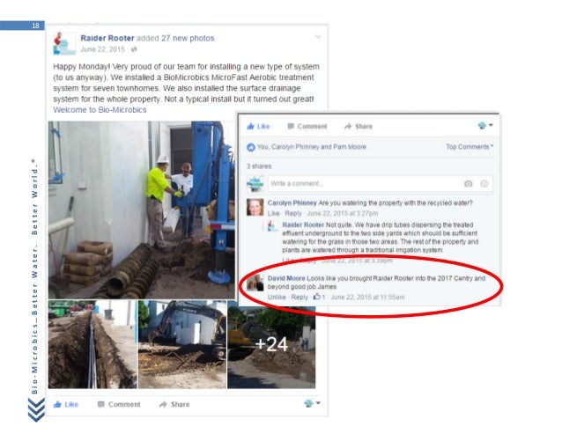Viewport: 562px width, 434px height.
Task: Click Like thumbs-up in comments popup header
Action: [x=250, y=126]
